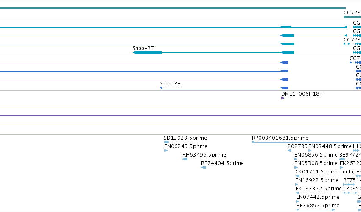Select the RE36892.5prime EST label

pos(318,206)
